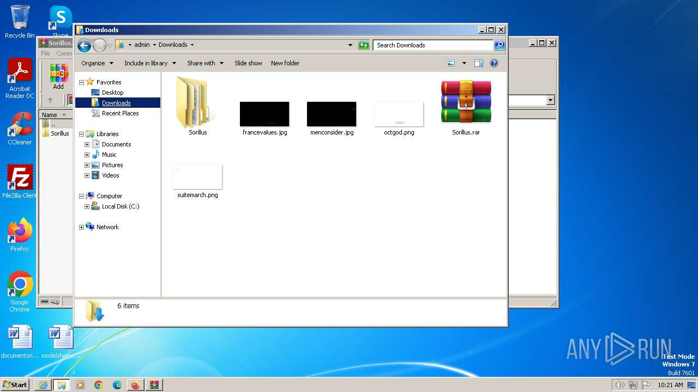Change view with the view icon
The width and height of the screenshot is (698, 392).
coord(451,63)
